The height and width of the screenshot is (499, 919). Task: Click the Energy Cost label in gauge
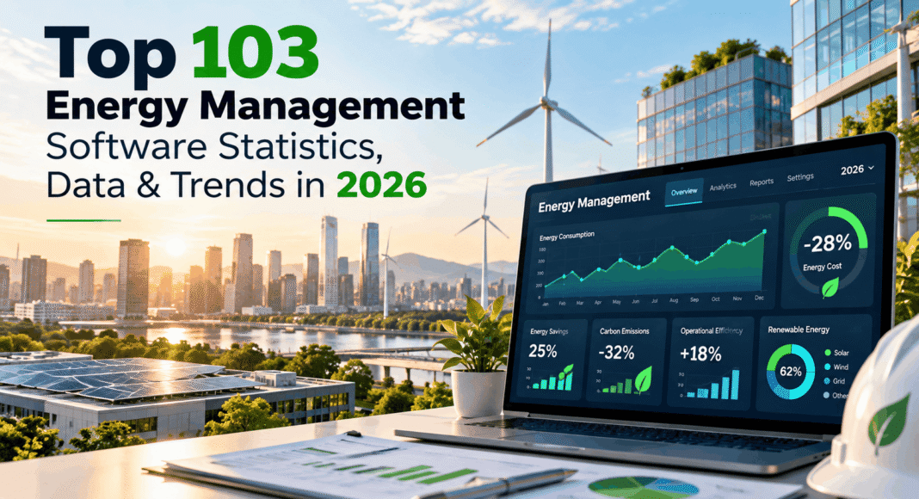pos(823,267)
